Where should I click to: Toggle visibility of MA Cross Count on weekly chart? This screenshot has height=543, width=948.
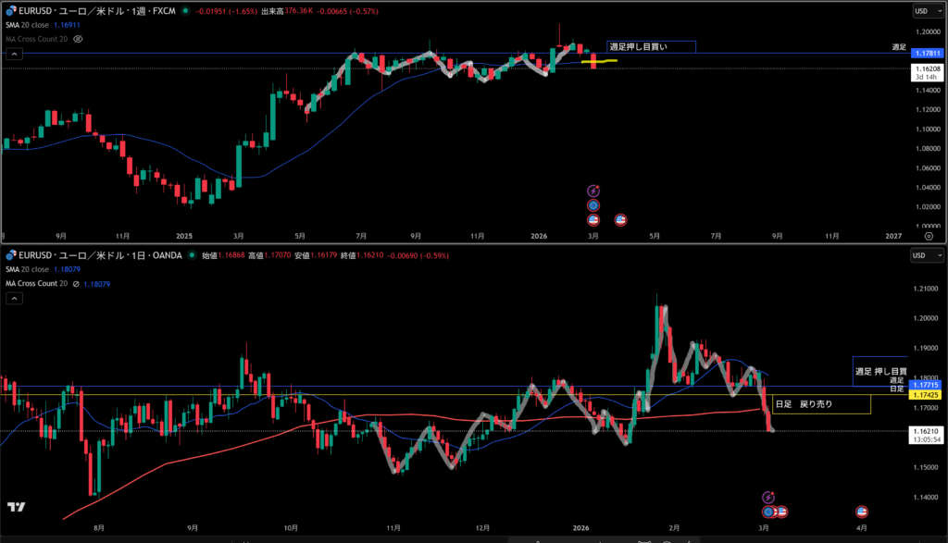coord(78,40)
